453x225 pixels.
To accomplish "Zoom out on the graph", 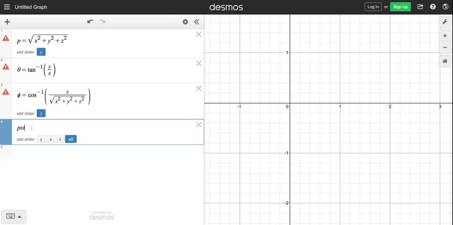I will click(445, 47).
